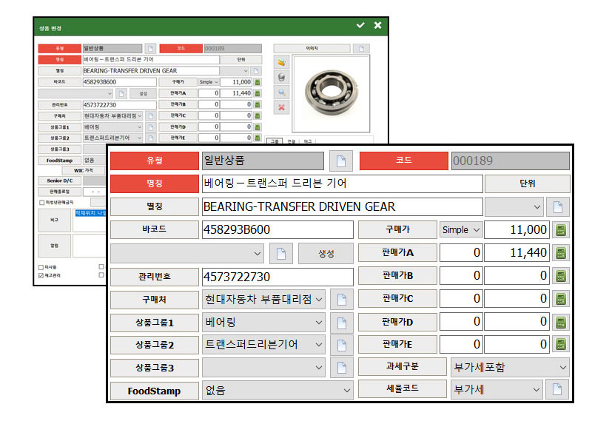Screen dimensions: 592x421
Task: Open the 부가세포함 과세구분 dropdown
Action: (510, 367)
